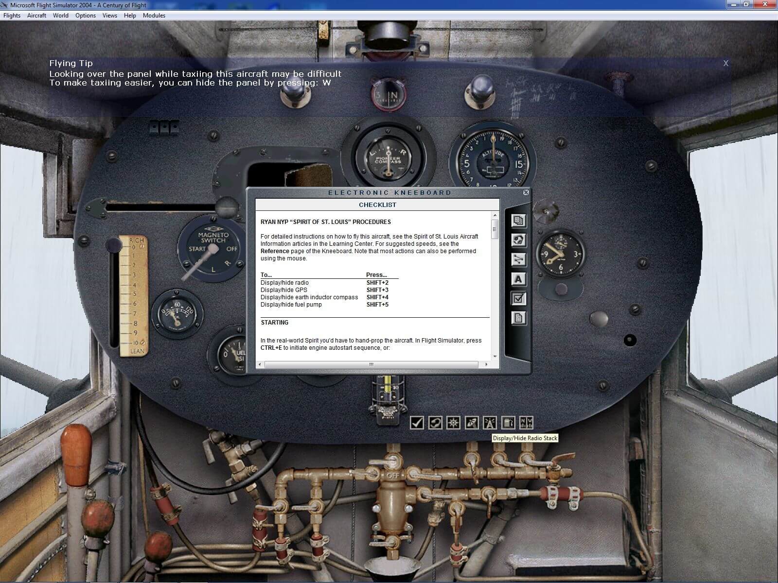
Task: Click the right knob above the altimeter
Action: pyautogui.click(x=480, y=91)
